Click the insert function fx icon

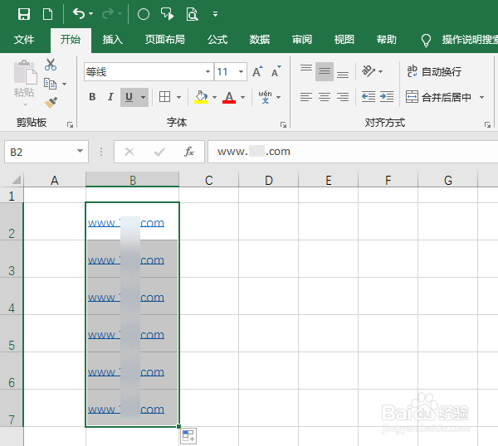tap(189, 152)
